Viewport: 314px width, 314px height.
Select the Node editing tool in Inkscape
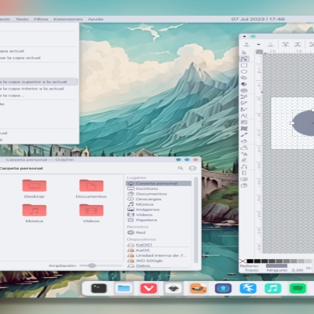244,59
